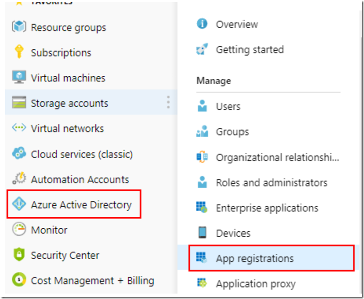Image resolution: width=364 pixels, height=299 pixels.
Task: Click the Devices phone icon
Action: pos(202,232)
